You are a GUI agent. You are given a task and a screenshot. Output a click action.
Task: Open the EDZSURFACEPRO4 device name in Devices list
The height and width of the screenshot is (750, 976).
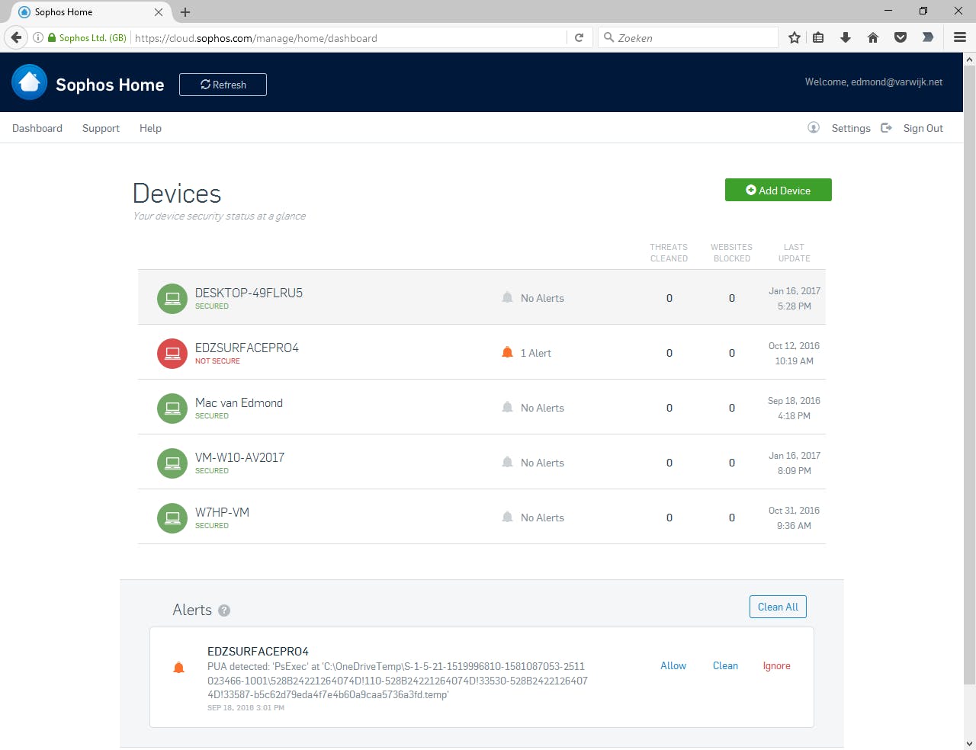(x=247, y=348)
